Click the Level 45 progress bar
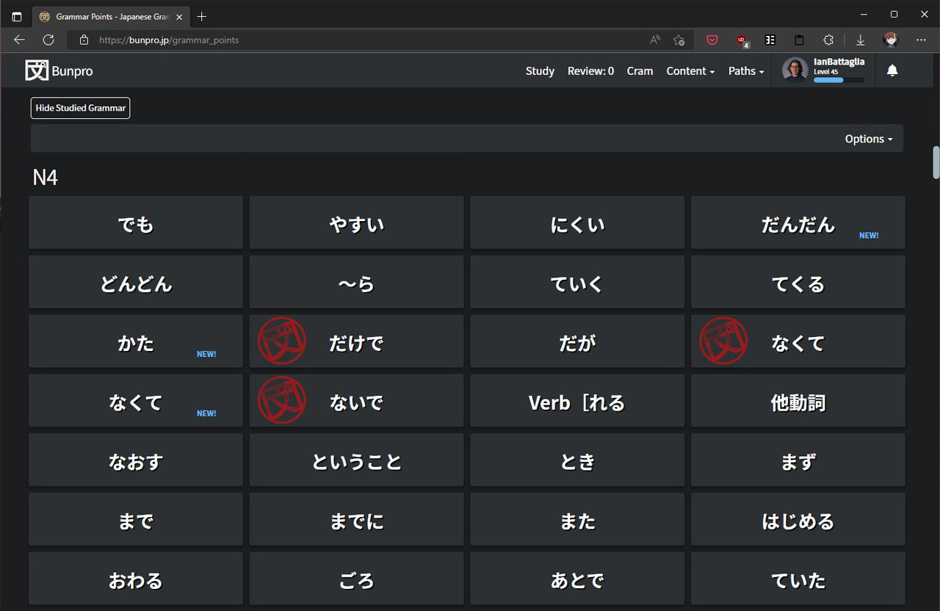 (839, 79)
